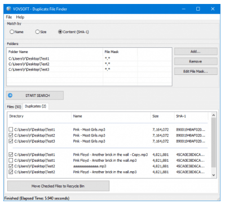This screenshot has width=225, height=204.
Task: Click the results vertical scrollbar thumb
Action: click(214, 143)
